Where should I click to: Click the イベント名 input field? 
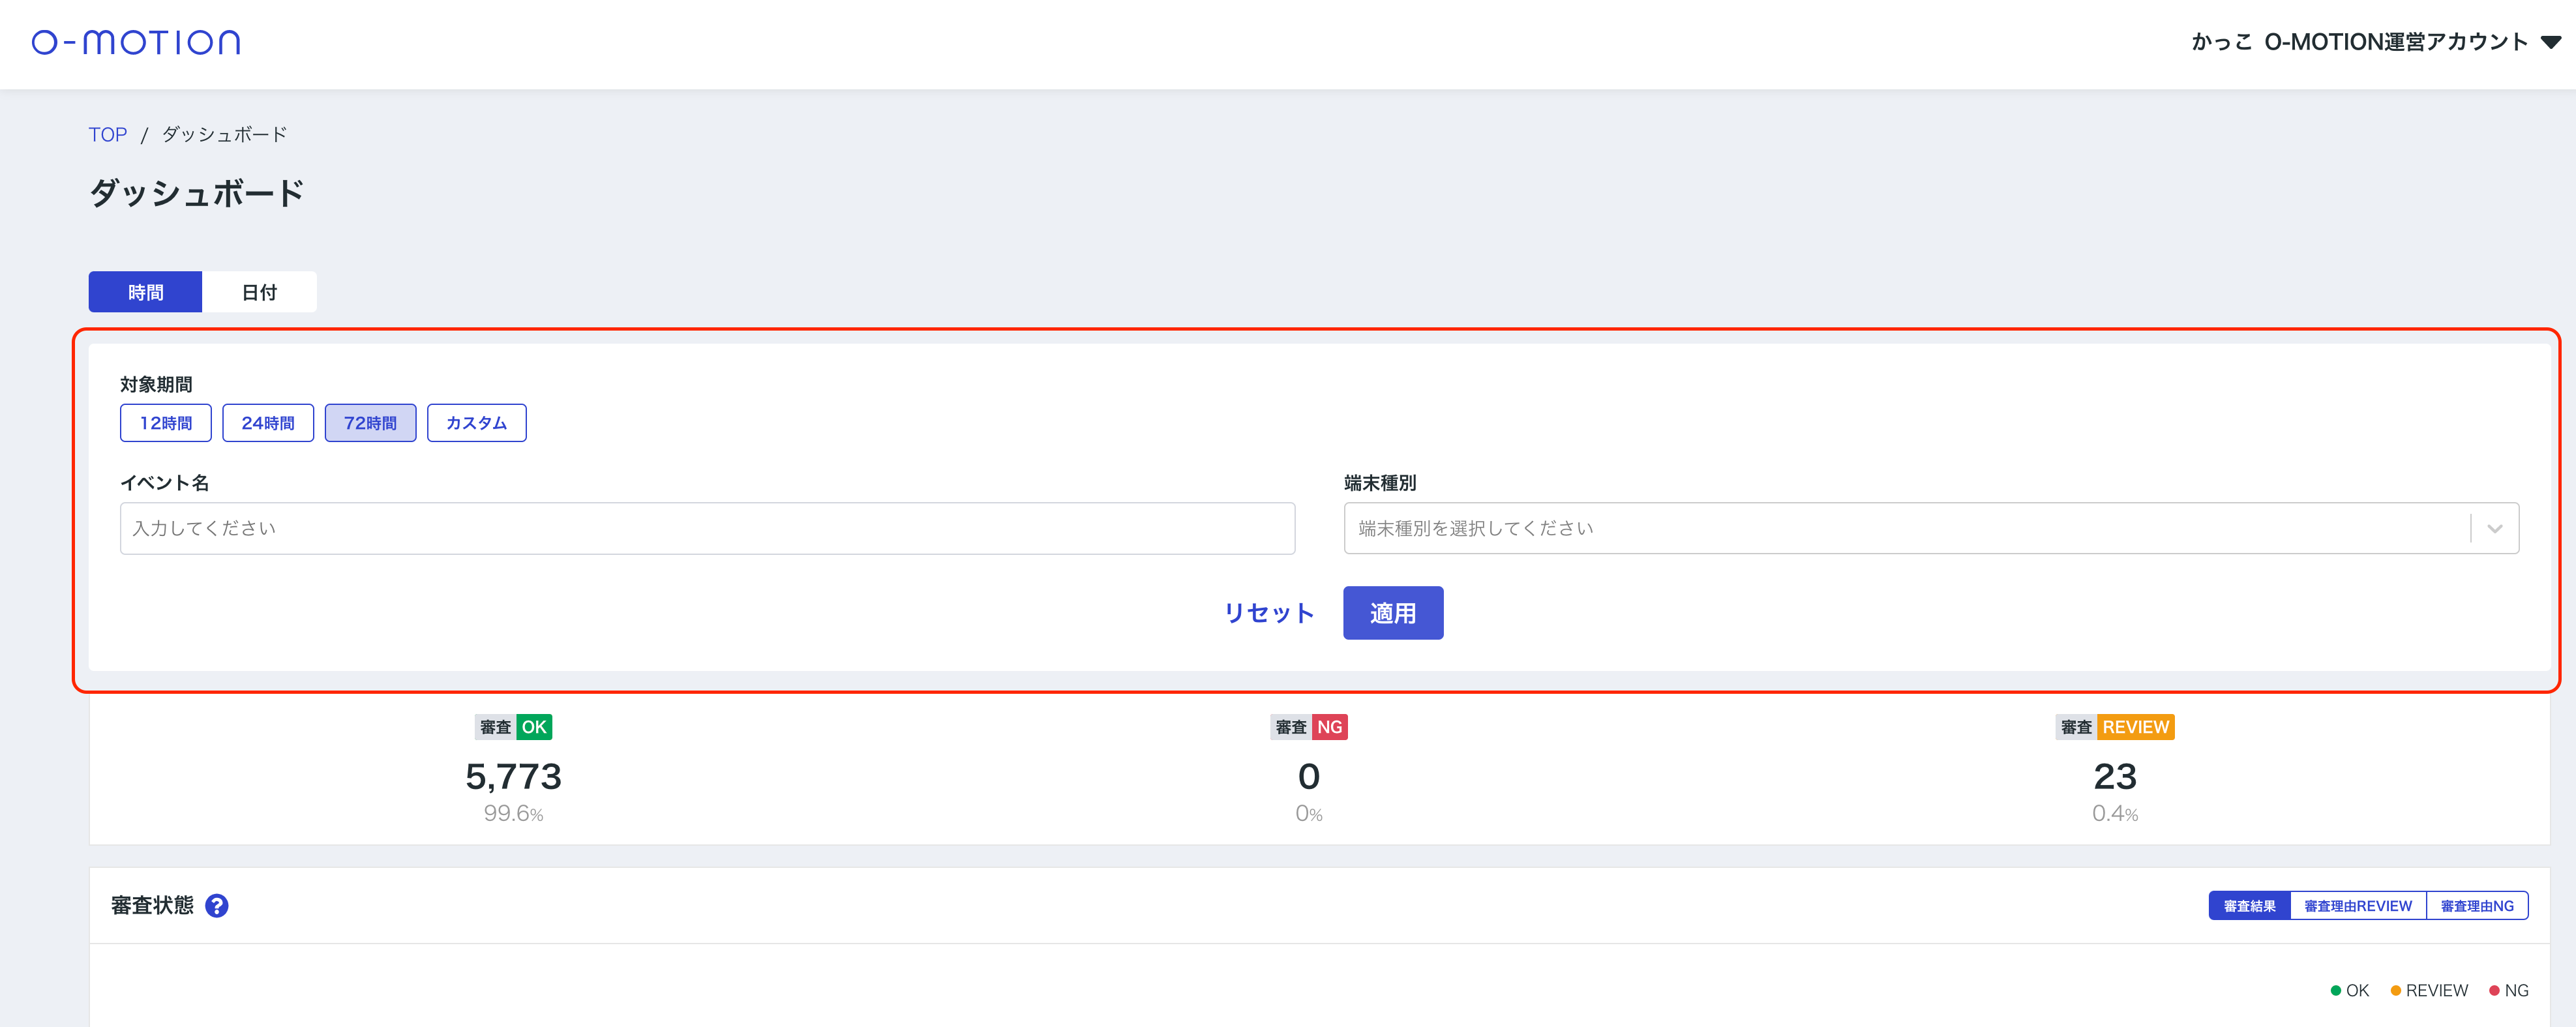[707, 528]
